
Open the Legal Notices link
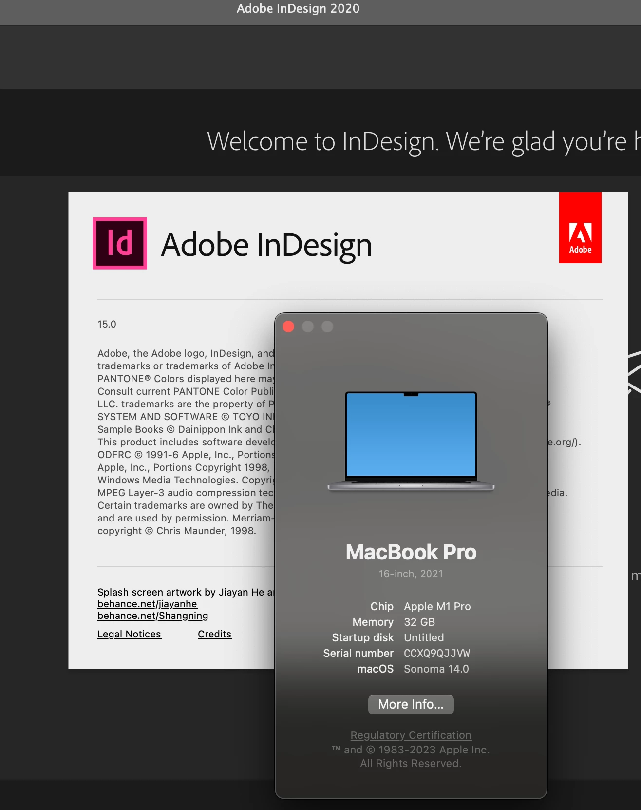pyautogui.click(x=129, y=634)
